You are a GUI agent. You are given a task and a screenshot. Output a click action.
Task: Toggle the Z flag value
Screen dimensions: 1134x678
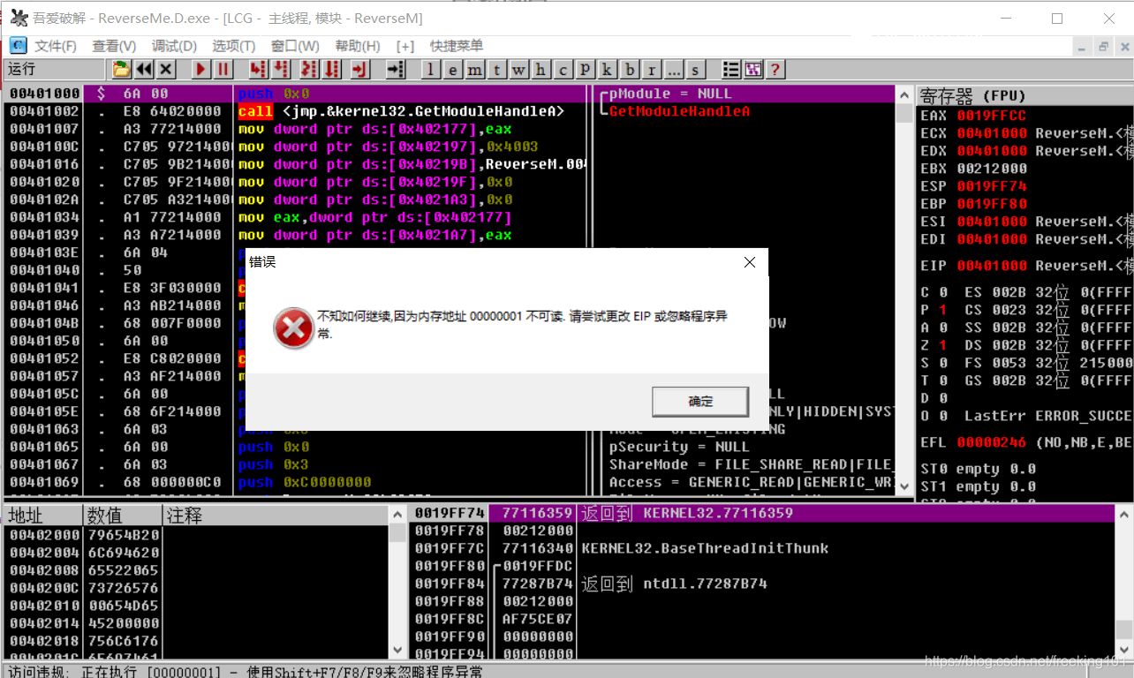[942, 345]
